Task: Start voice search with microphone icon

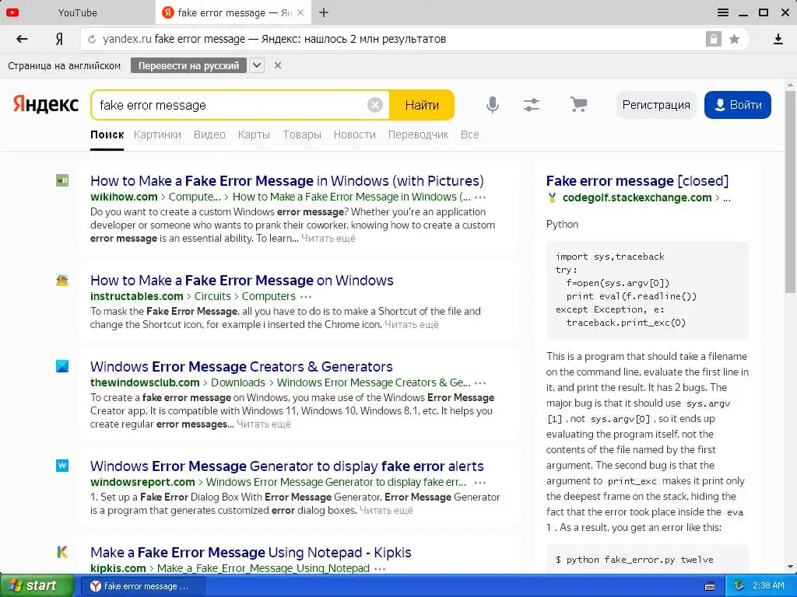Action: [492, 105]
